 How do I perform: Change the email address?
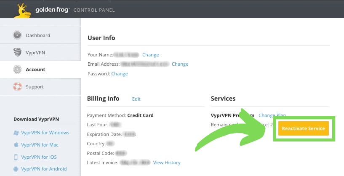(x=180, y=64)
